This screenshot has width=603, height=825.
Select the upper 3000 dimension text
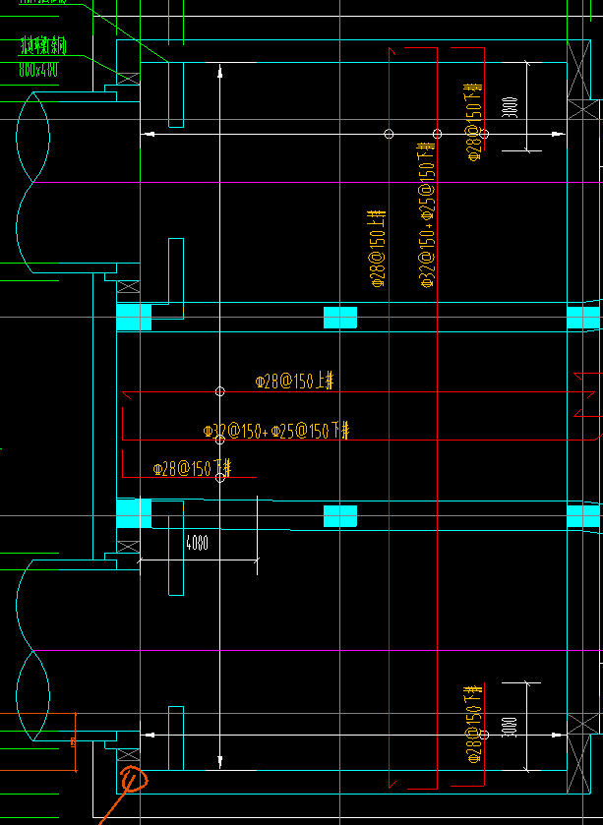[x=511, y=107]
